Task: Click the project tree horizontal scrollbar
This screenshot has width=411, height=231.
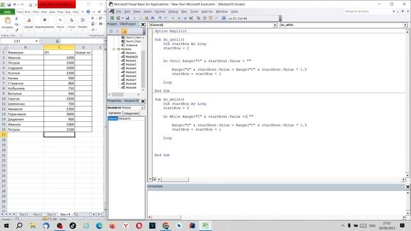Action: 118,94
